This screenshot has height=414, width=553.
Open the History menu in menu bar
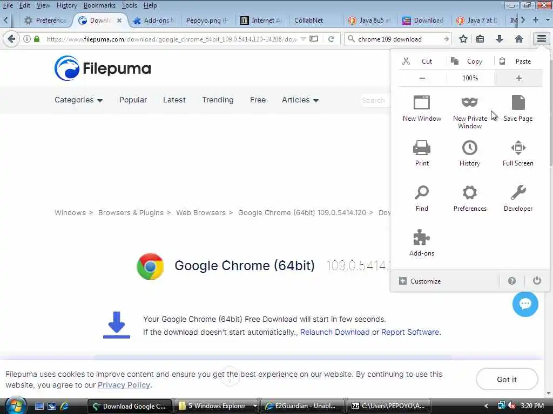coord(66,5)
